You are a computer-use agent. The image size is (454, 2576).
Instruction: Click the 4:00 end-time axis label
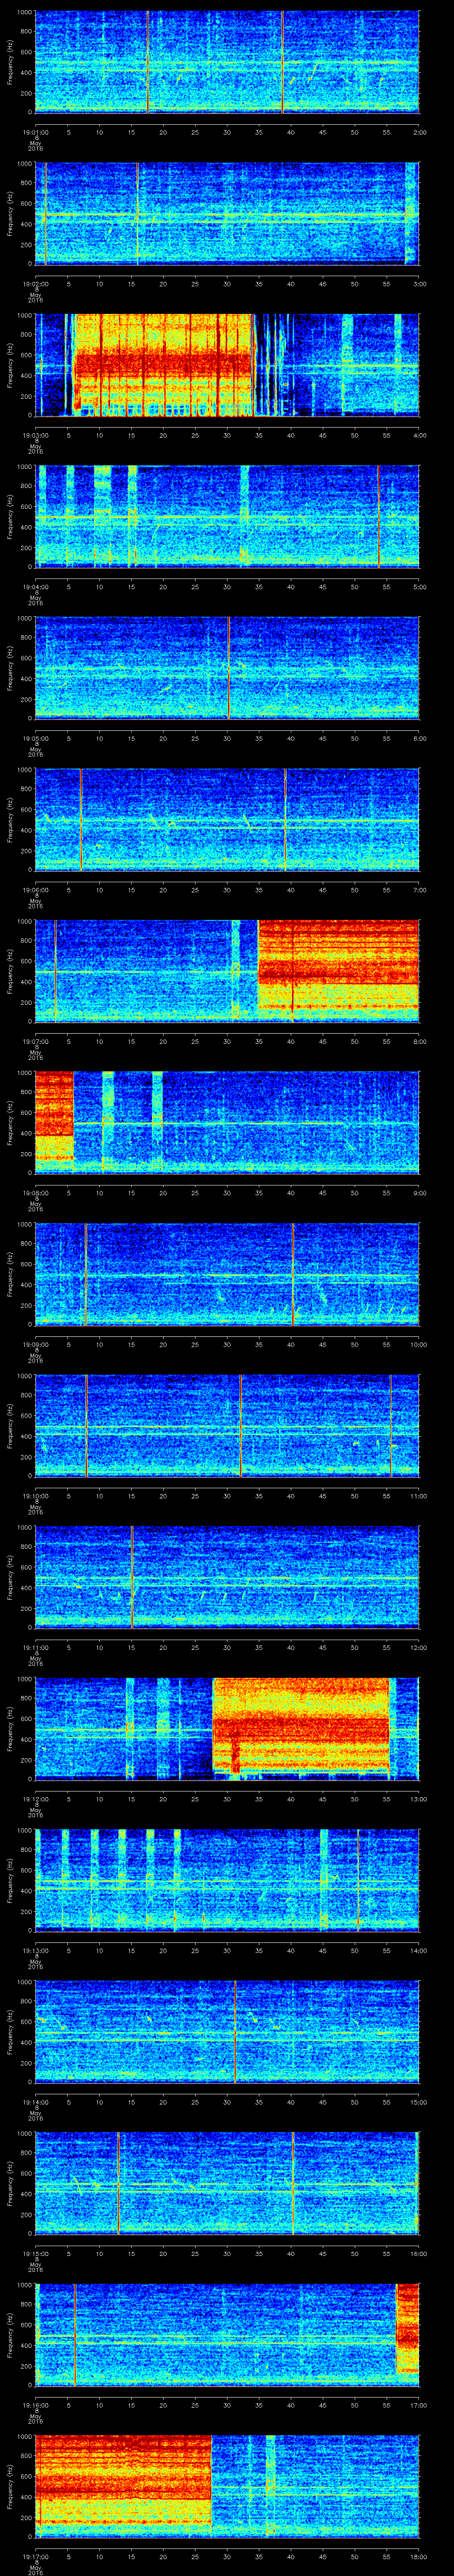pyautogui.click(x=419, y=434)
